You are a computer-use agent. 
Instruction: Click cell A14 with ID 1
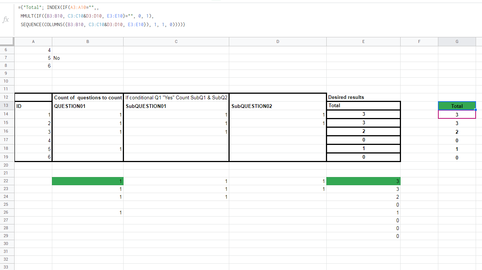tap(33, 115)
